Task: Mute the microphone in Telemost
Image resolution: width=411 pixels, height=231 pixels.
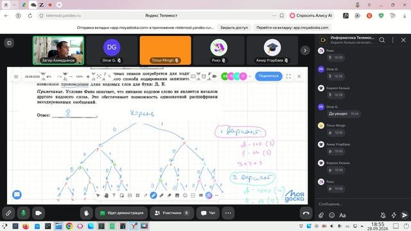Action: [23, 213]
